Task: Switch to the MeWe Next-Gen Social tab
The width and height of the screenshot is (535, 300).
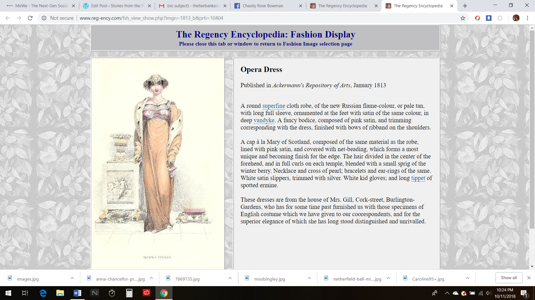Action: click(x=41, y=6)
